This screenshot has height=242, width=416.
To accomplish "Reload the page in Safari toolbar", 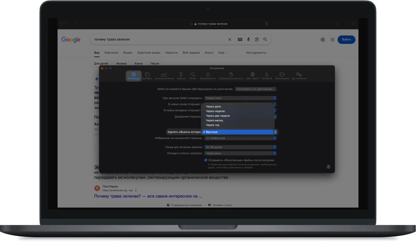I will pos(267,24).
